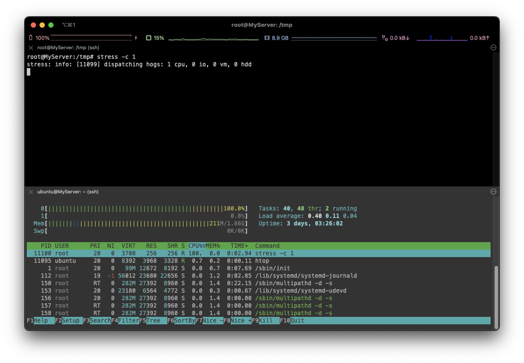524x363 pixels.
Task: Sort by the Command column header
Action: (267, 246)
